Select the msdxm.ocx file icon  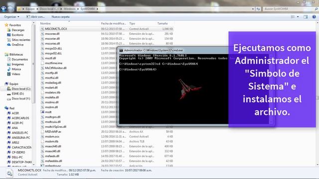tap(42, 137)
